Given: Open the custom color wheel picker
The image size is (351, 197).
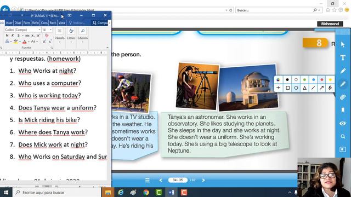Looking at the screenshot, I should [x=278, y=80].
